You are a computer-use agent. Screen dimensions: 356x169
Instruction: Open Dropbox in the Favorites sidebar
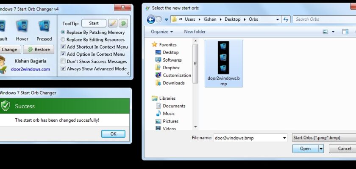click(x=171, y=68)
